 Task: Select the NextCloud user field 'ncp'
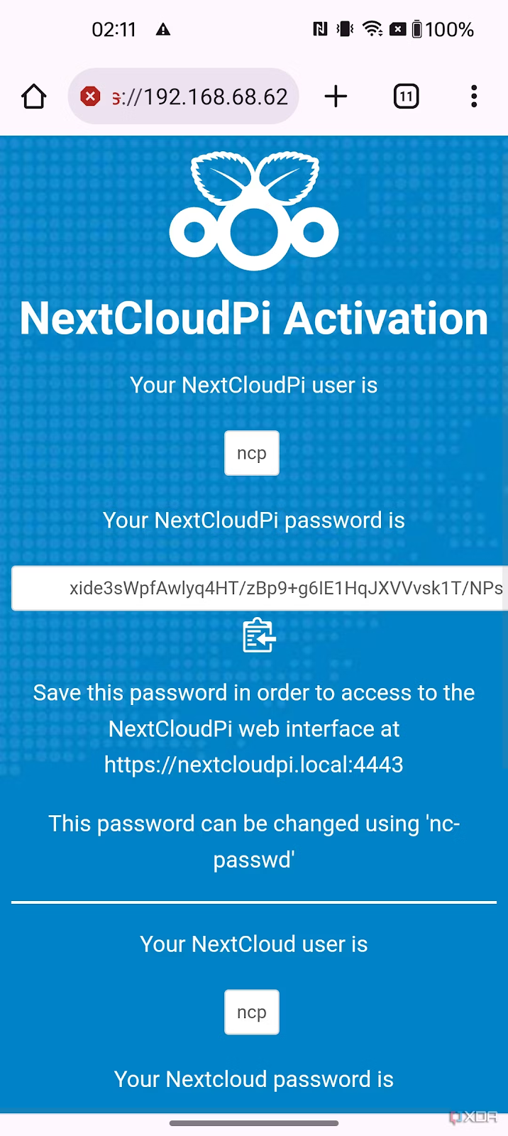tap(252, 1012)
